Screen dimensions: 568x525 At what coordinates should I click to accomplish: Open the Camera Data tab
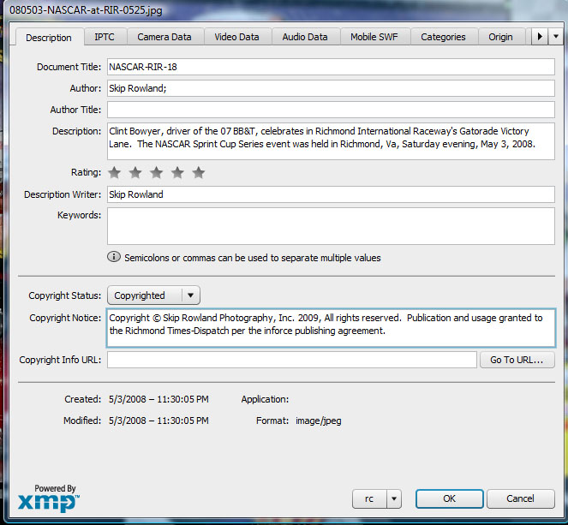(164, 37)
